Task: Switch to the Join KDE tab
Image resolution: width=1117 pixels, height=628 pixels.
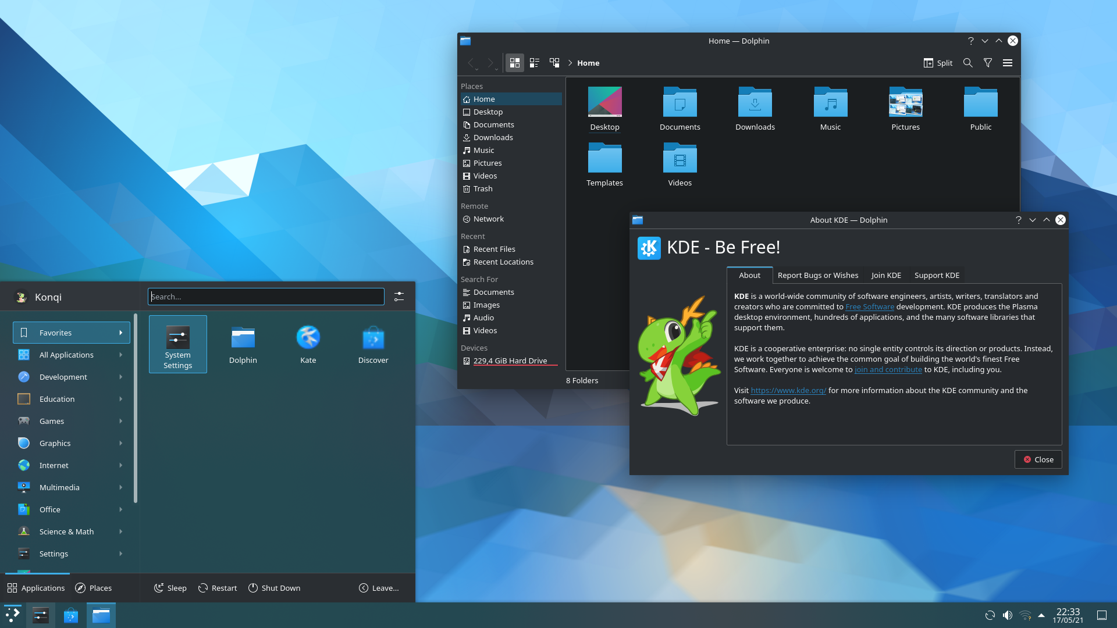Action: 886,274
